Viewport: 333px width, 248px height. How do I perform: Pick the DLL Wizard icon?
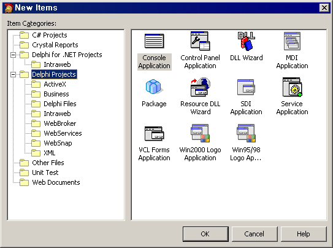click(246, 41)
